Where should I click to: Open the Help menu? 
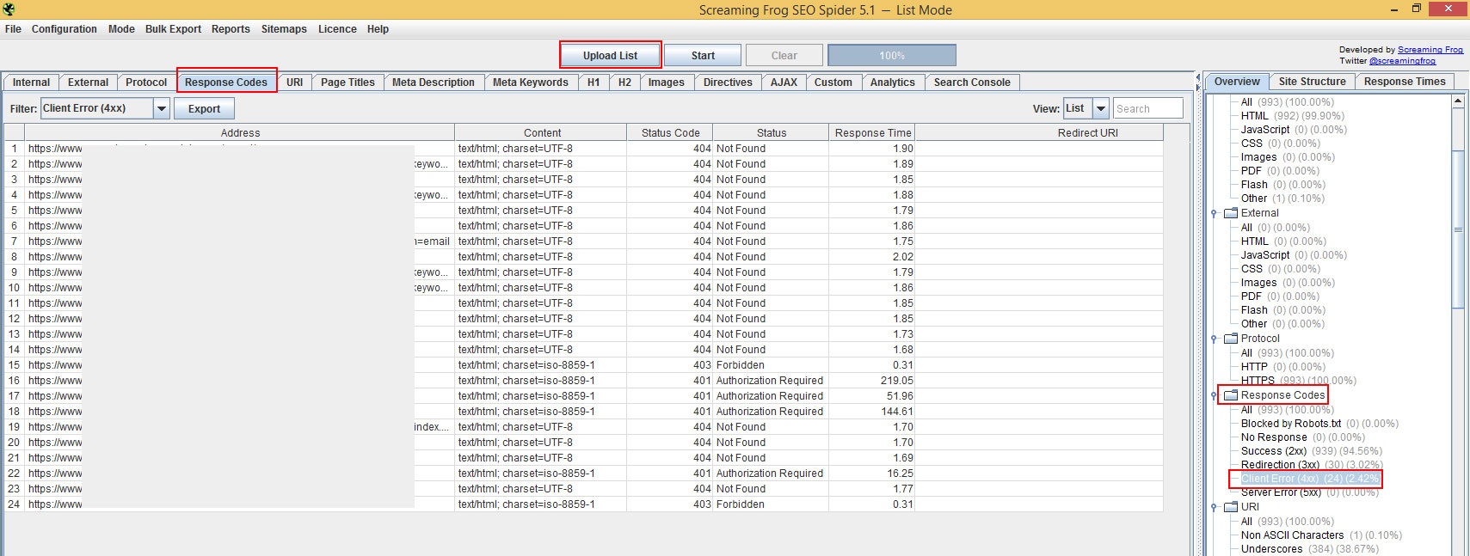pyautogui.click(x=378, y=29)
